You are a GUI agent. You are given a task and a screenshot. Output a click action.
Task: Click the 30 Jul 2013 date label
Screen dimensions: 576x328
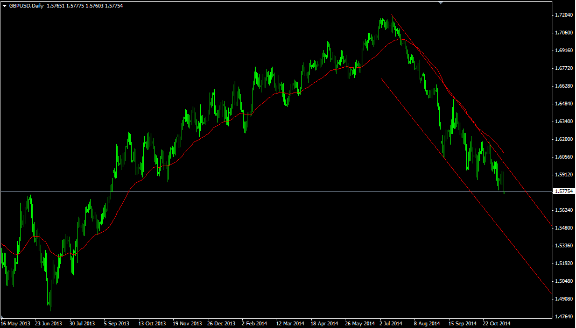82,324
